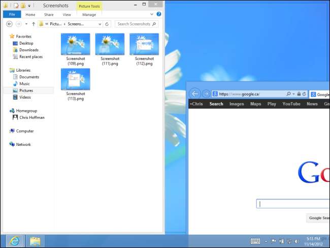The height and width of the screenshot is (248, 330).
Task: Open Customize Quick Access Toolbar dropdown
Action: tap(29, 6)
